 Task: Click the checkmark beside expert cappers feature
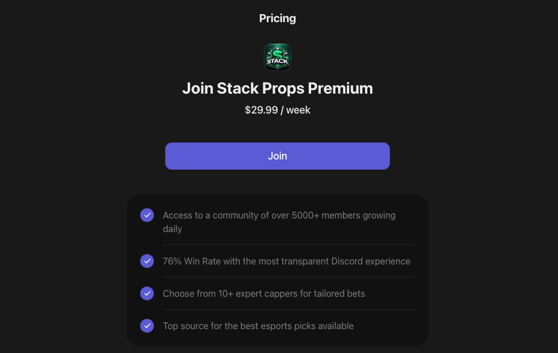pyautogui.click(x=147, y=293)
